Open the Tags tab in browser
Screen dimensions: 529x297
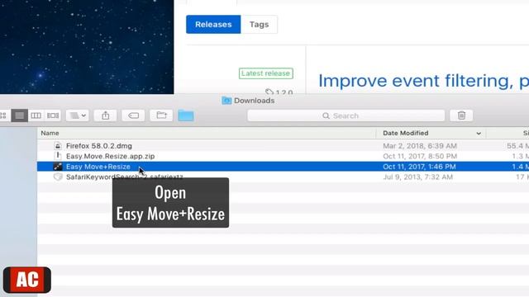[x=259, y=24]
